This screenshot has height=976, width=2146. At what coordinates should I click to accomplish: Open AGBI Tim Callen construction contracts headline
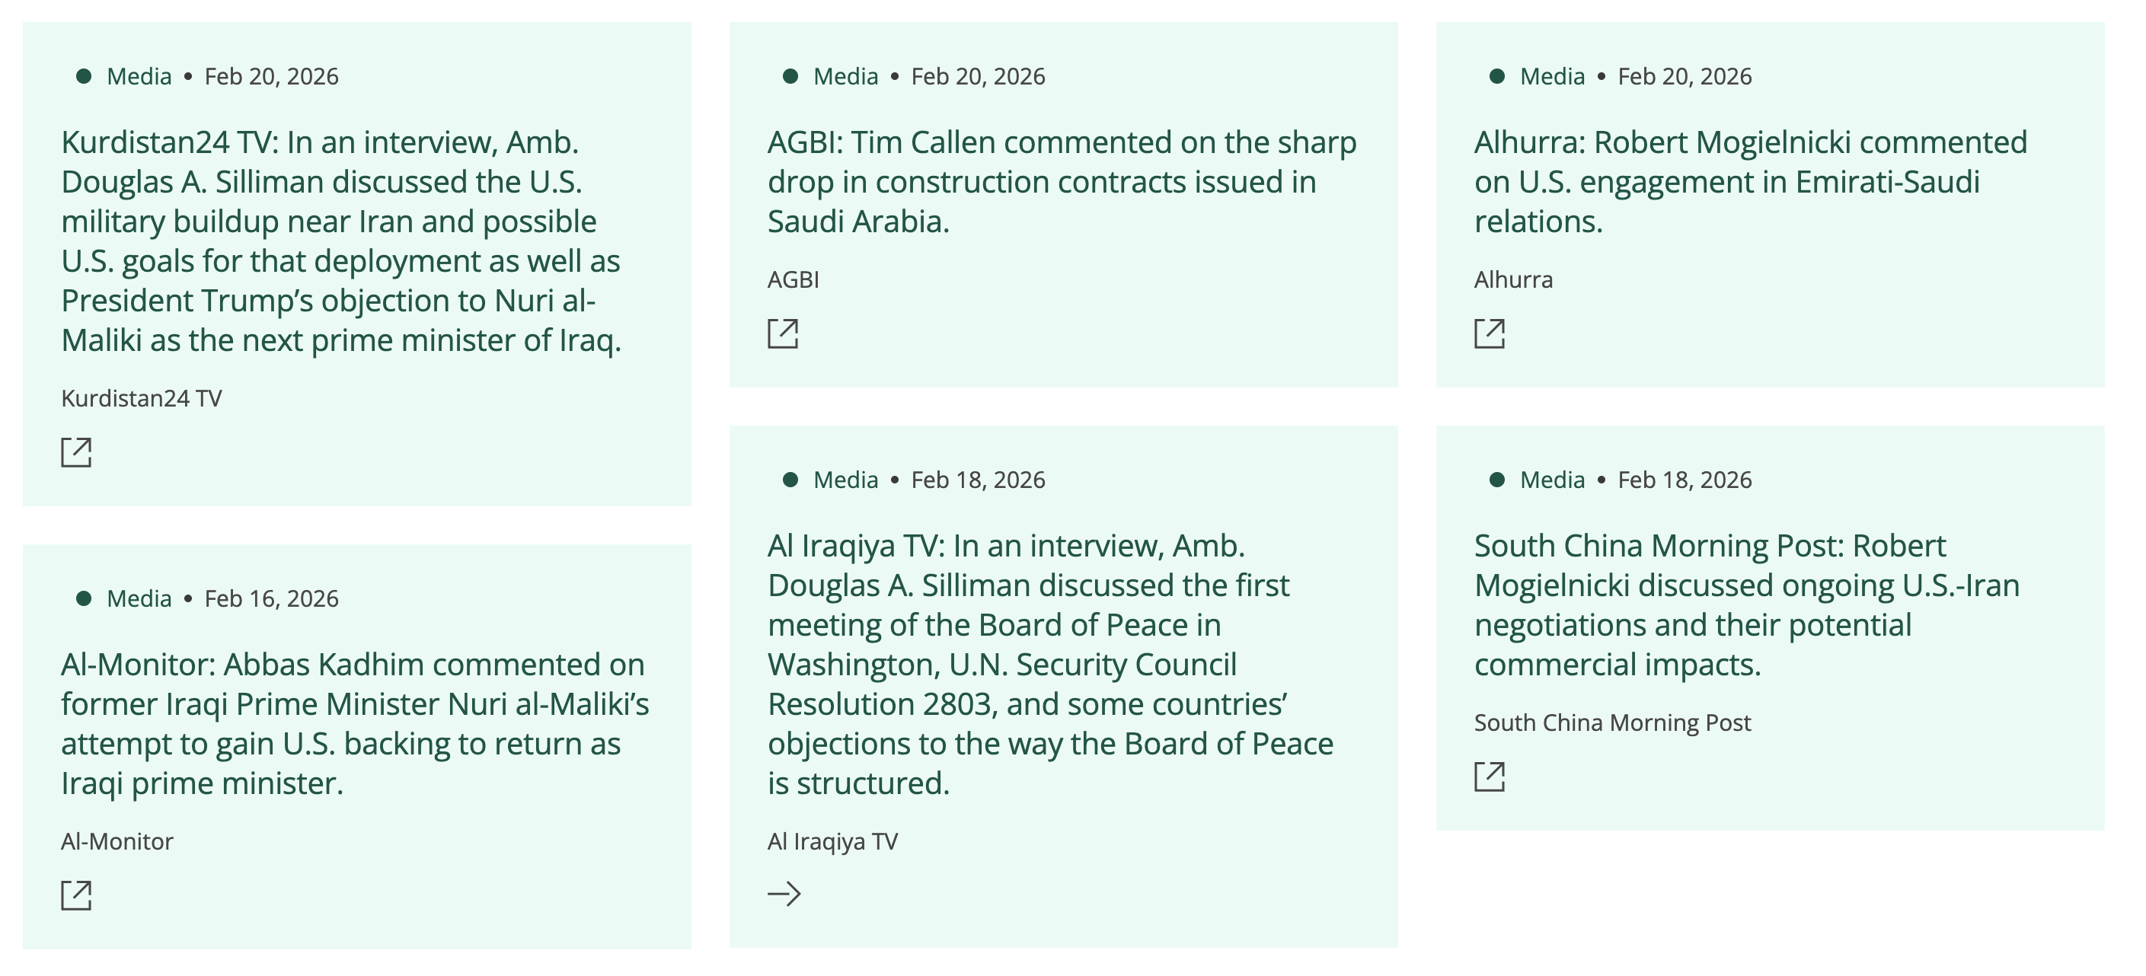pos(1062,181)
